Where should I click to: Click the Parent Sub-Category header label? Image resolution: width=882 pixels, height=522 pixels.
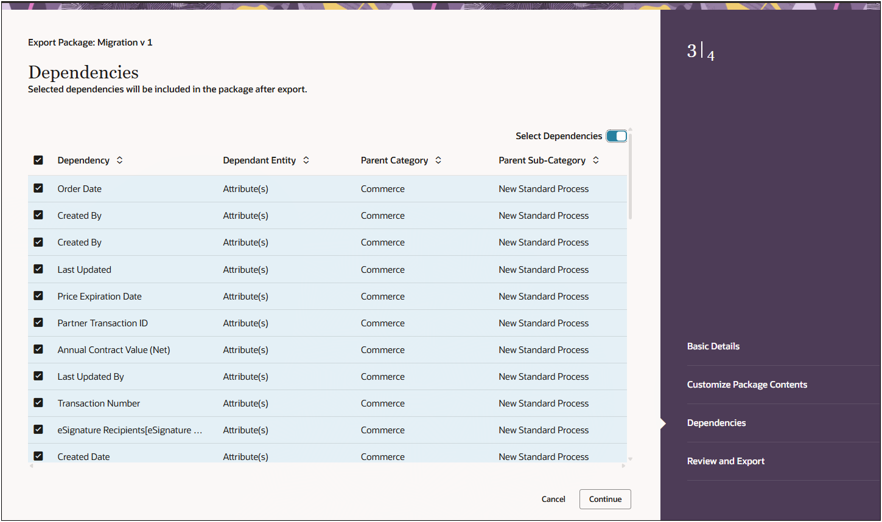(542, 160)
